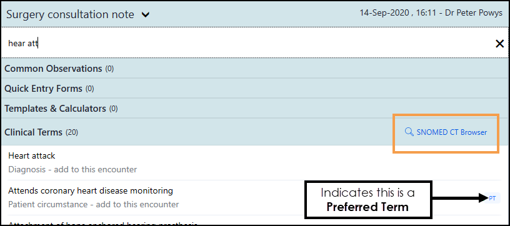Collapse the Clinical Terms section

pyautogui.click(x=195, y=132)
